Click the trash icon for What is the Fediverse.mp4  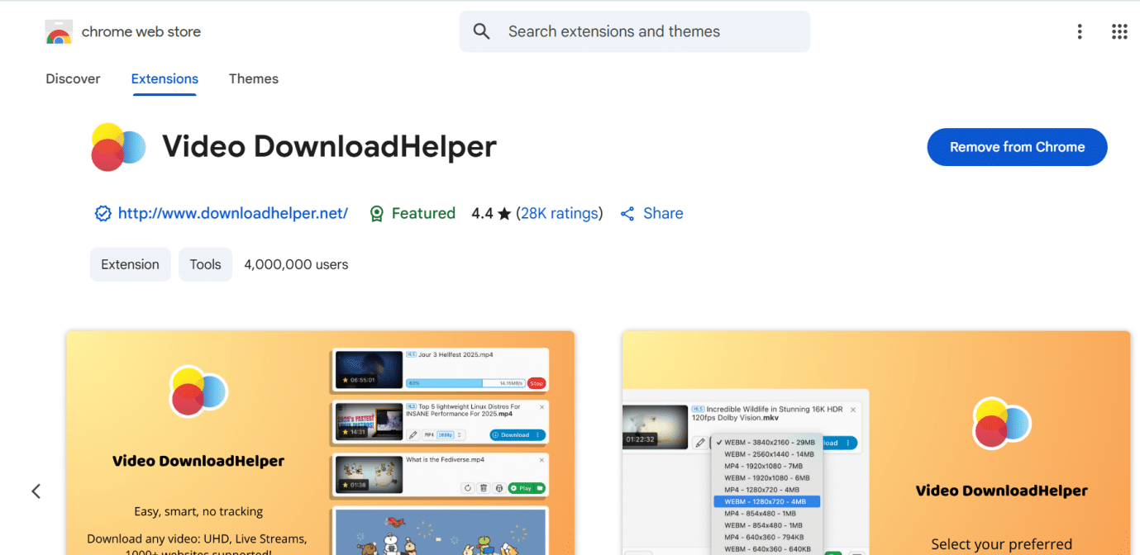pyautogui.click(x=482, y=488)
